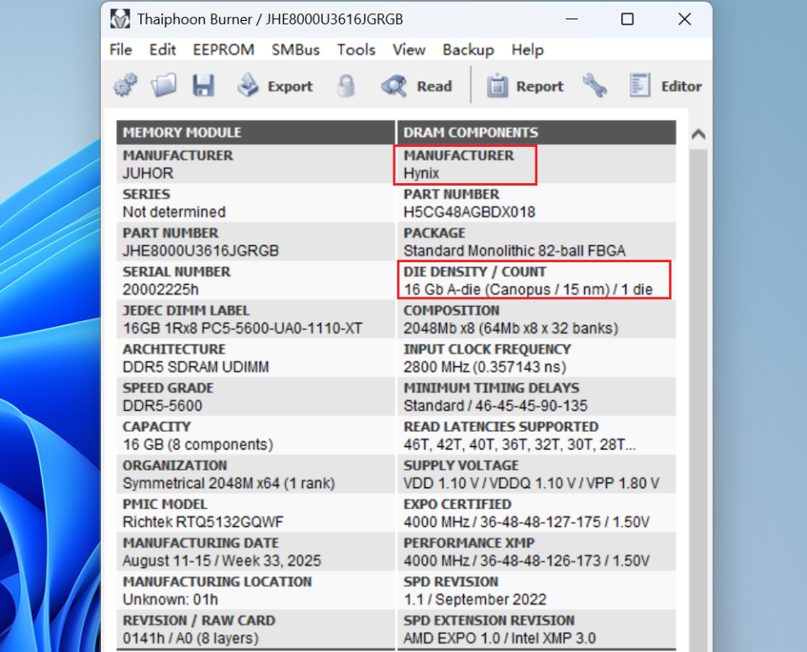Click the August 11-15 manufacturing date
807x652 pixels.
[x=222, y=560]
